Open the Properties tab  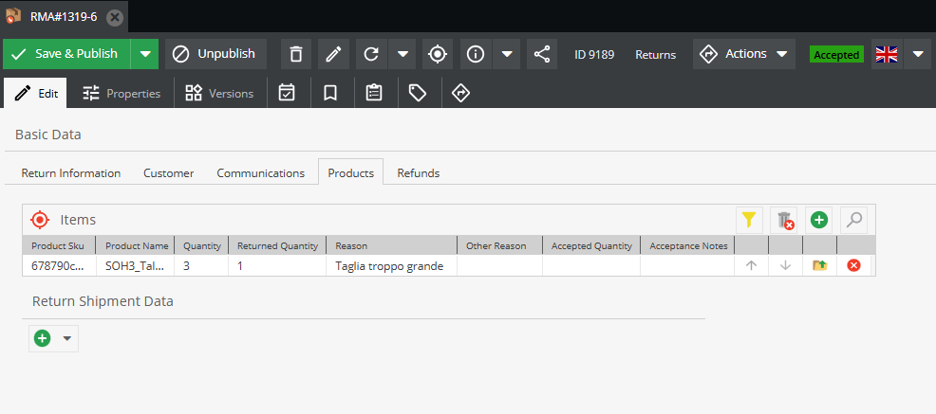(121, 94)
